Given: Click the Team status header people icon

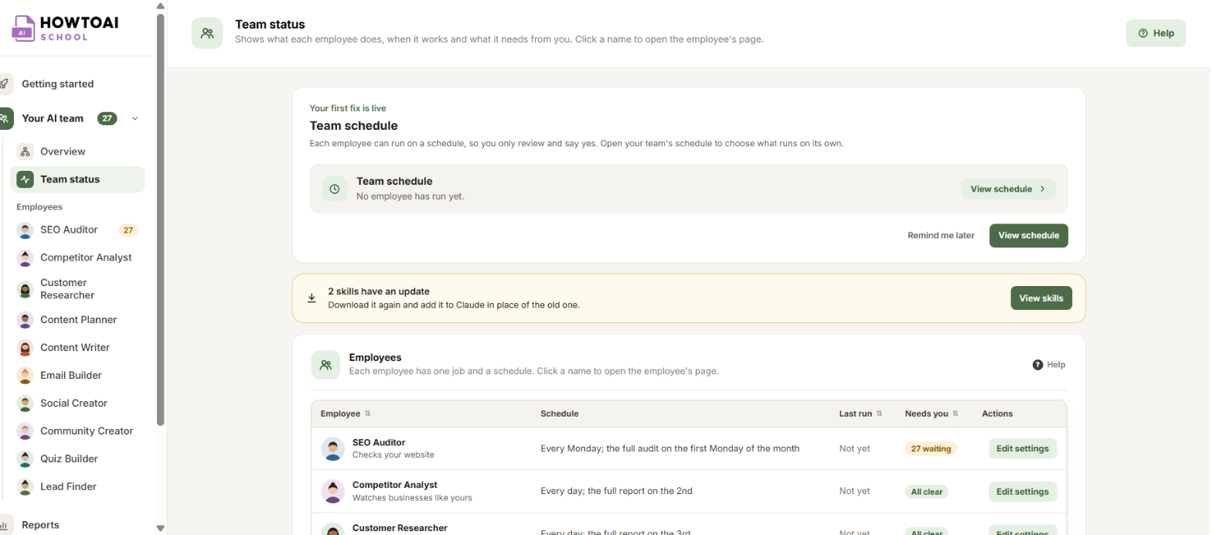Looking at the screenshot, I should click(207, 33).
